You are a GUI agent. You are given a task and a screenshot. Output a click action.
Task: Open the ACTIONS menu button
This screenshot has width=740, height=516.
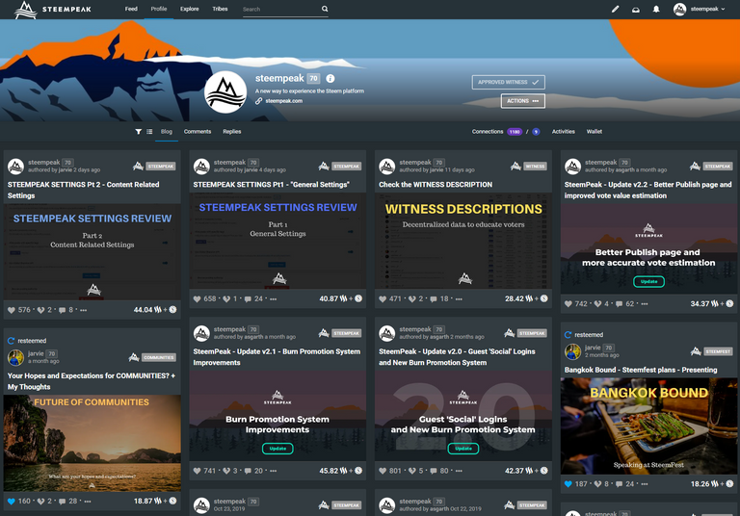pyautogui.click(x=523, y=101)
